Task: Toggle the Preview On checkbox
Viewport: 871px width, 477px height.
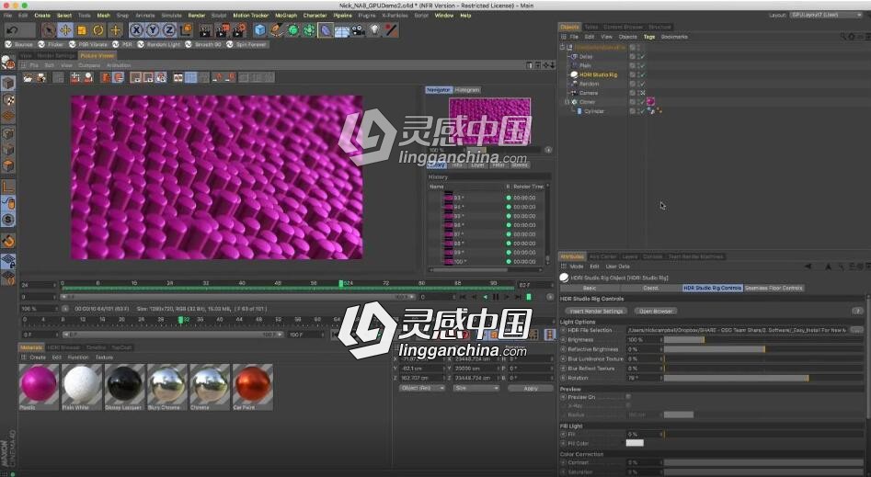Action: point(628,396)
